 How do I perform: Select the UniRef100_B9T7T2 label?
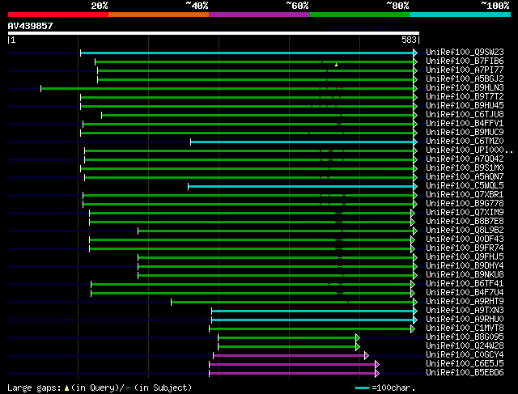coord(465,97)
